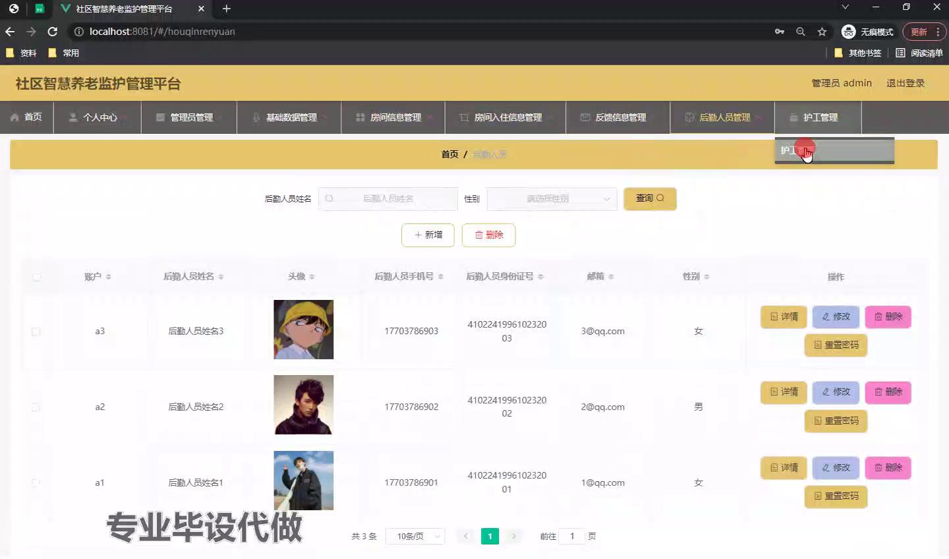Open the browser zoom magnifier icon
The image size is (949, 559).
(801, 32)
